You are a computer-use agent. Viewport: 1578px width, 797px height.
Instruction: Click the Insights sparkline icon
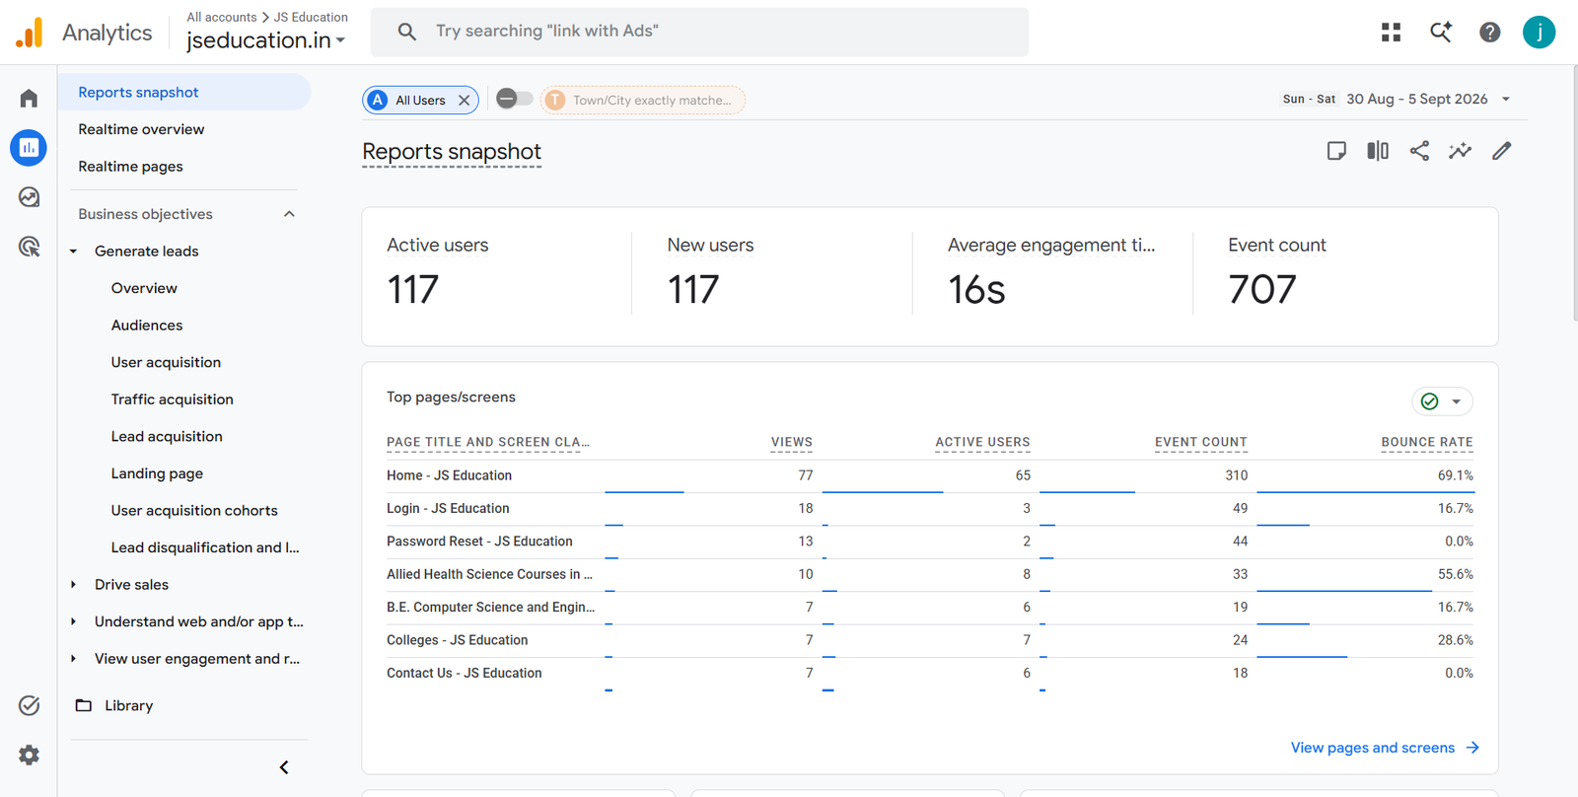[1460, 151]
